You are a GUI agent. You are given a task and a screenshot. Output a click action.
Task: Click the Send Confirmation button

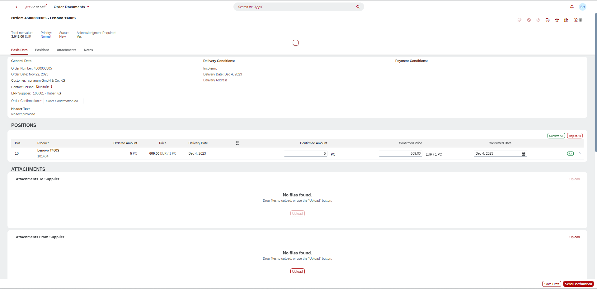pyautogui.click(x=578, y=284)
